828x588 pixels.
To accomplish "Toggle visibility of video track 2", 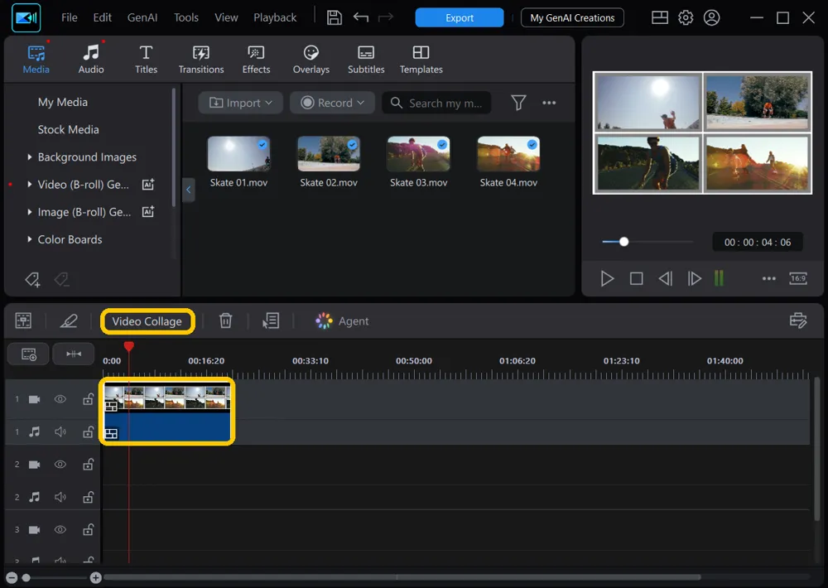I will (60, 465).
